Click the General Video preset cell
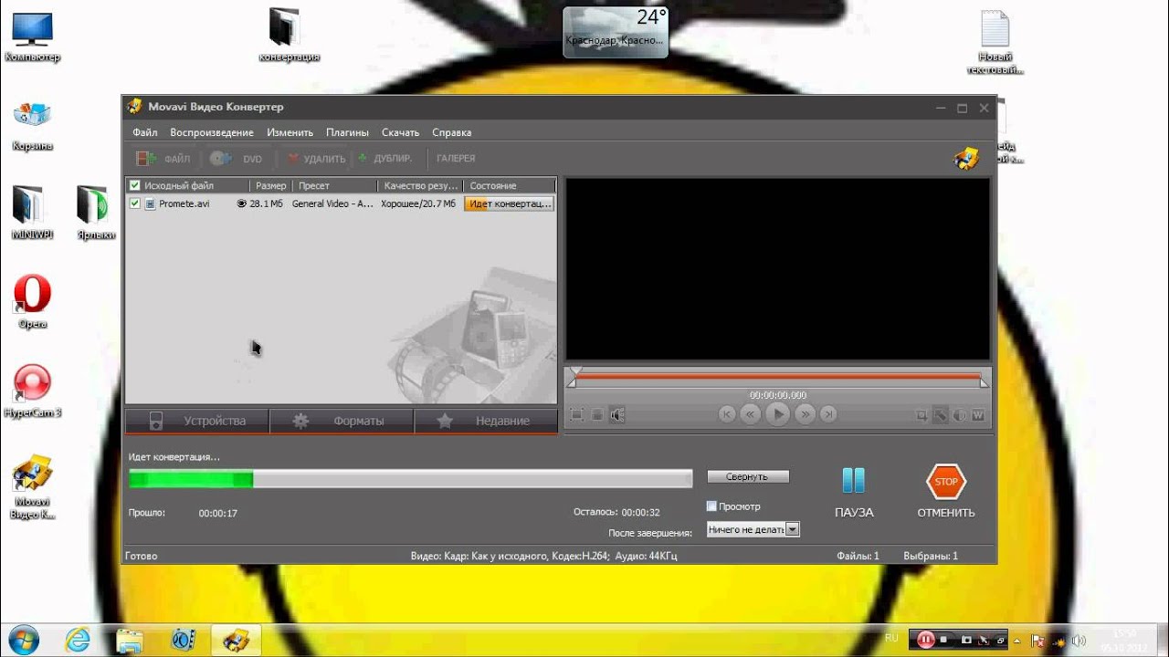The width and height of the screenshot is (1169, 657). click(332, 203)
